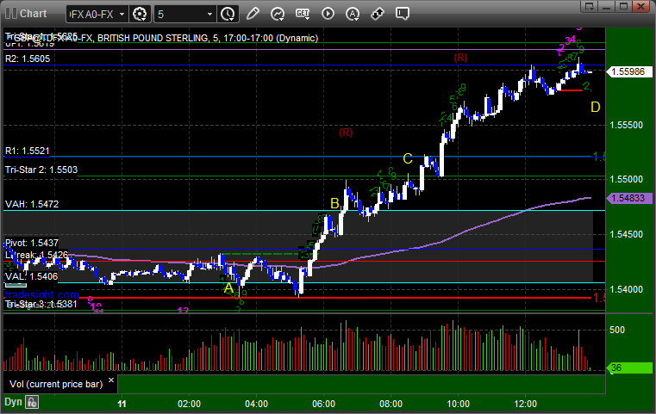
Task: Click the upper red (R) marker
Action: (460, 57)
